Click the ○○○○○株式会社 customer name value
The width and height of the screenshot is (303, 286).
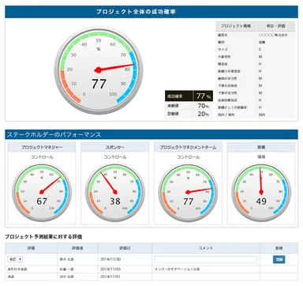pos(273,35)
